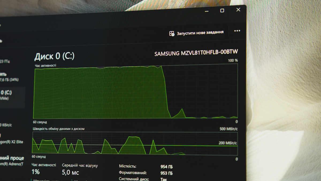
Task: Click the 'Середній час відгуку' label
Action: (x=80, y=166)
